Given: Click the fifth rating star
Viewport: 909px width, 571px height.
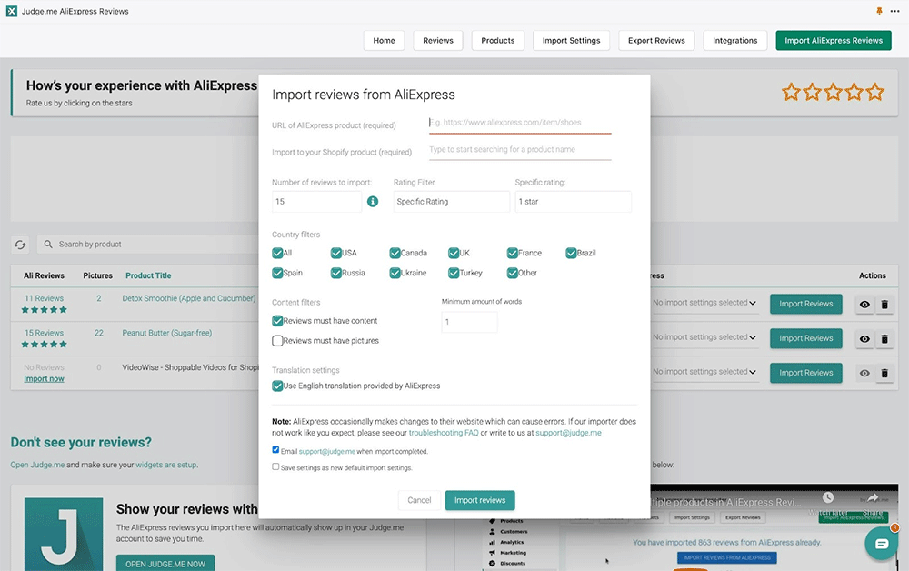Looking at the screenshot, I should pyautogui.click(x=874, y=92).
